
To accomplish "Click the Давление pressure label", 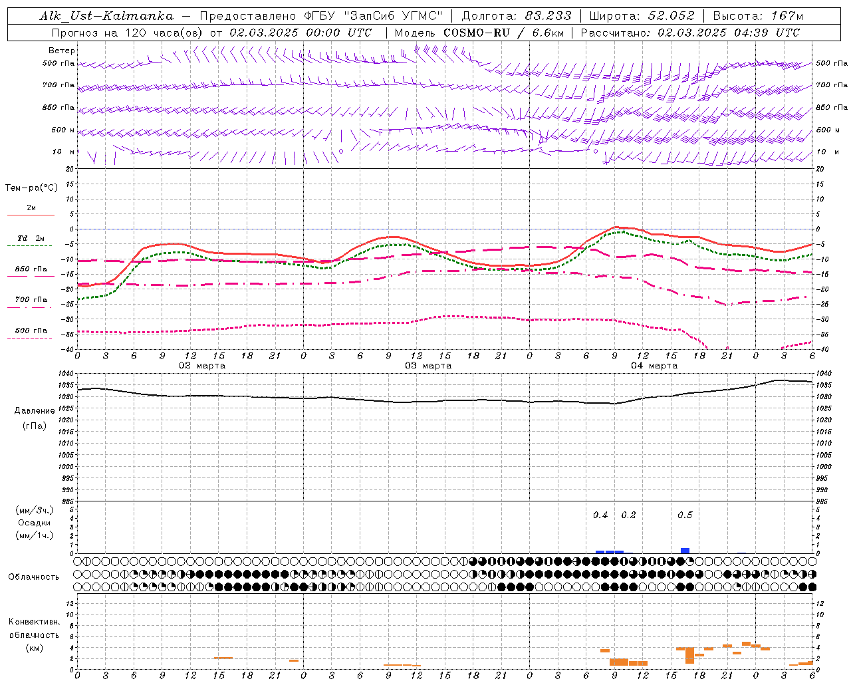I will point(35,411).
